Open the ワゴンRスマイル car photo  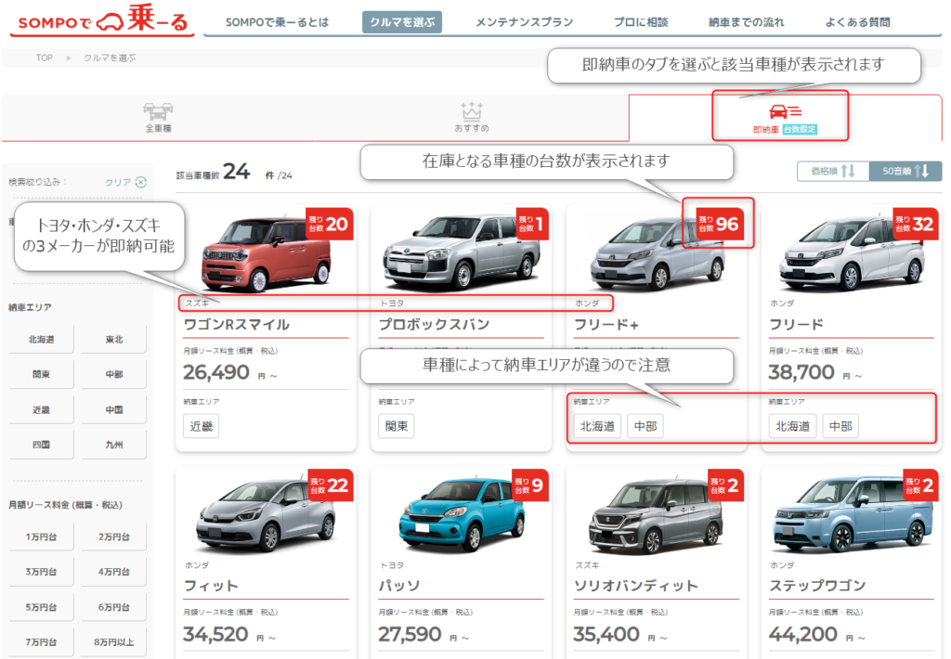pyautogui.click(x=266, y=255)
